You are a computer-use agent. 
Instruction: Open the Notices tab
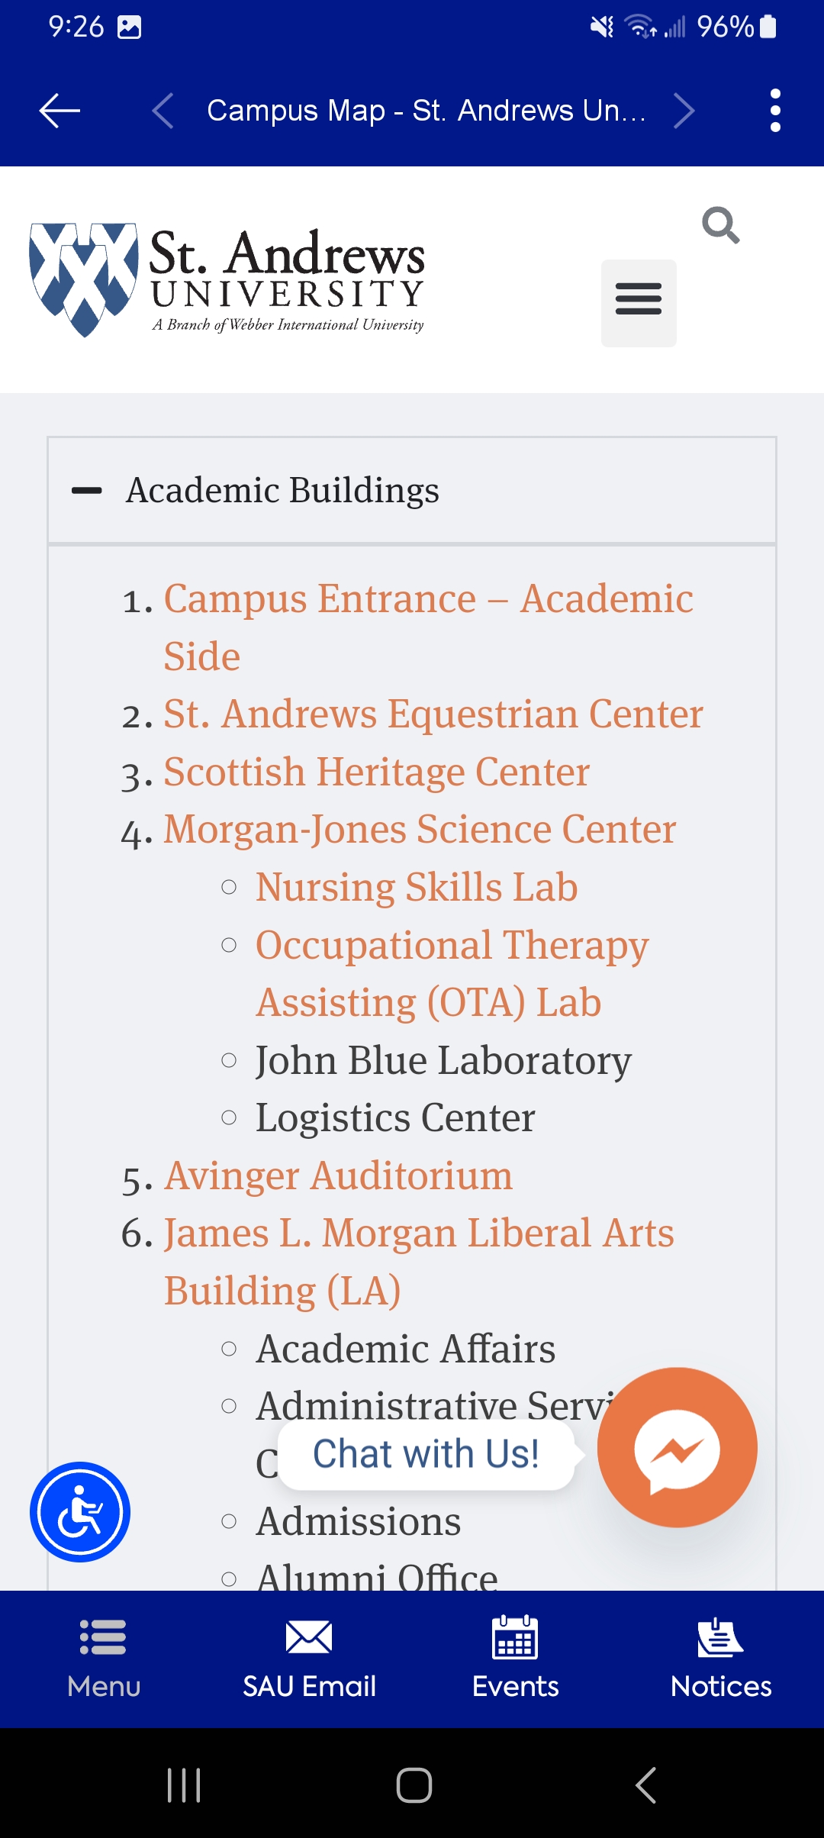pyautogui.click(x=721, y=1659)
